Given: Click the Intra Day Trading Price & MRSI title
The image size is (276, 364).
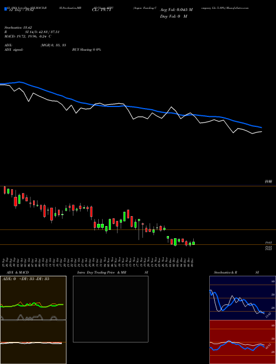Looking at the screenshot, I should (x=113, y=272).
